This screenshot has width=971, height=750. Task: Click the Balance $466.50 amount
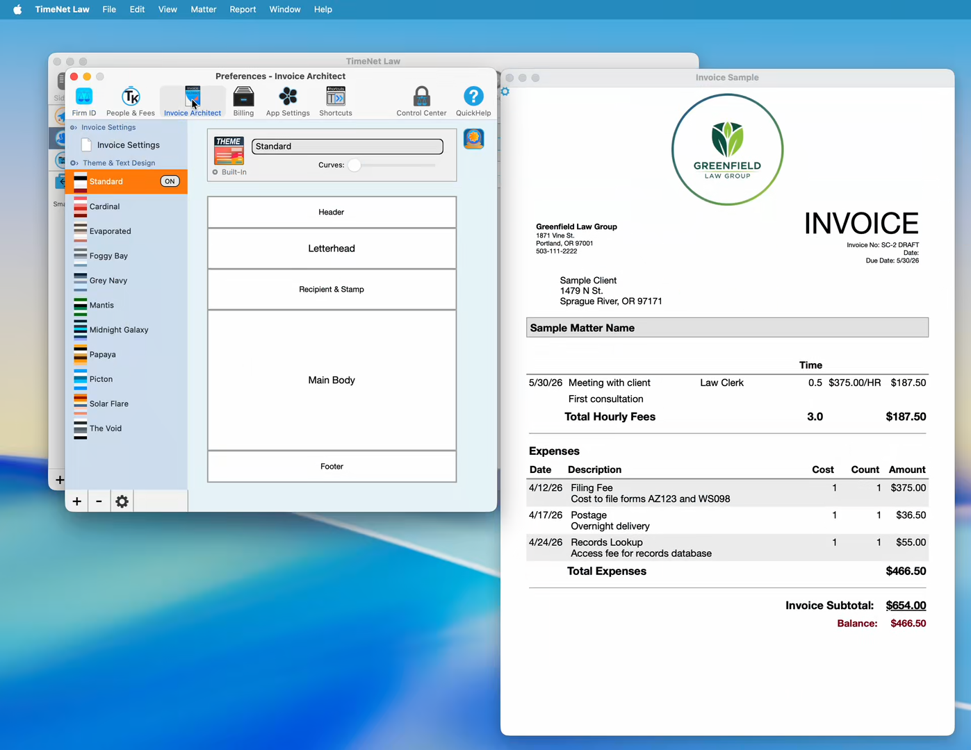(x=908, y=624)
